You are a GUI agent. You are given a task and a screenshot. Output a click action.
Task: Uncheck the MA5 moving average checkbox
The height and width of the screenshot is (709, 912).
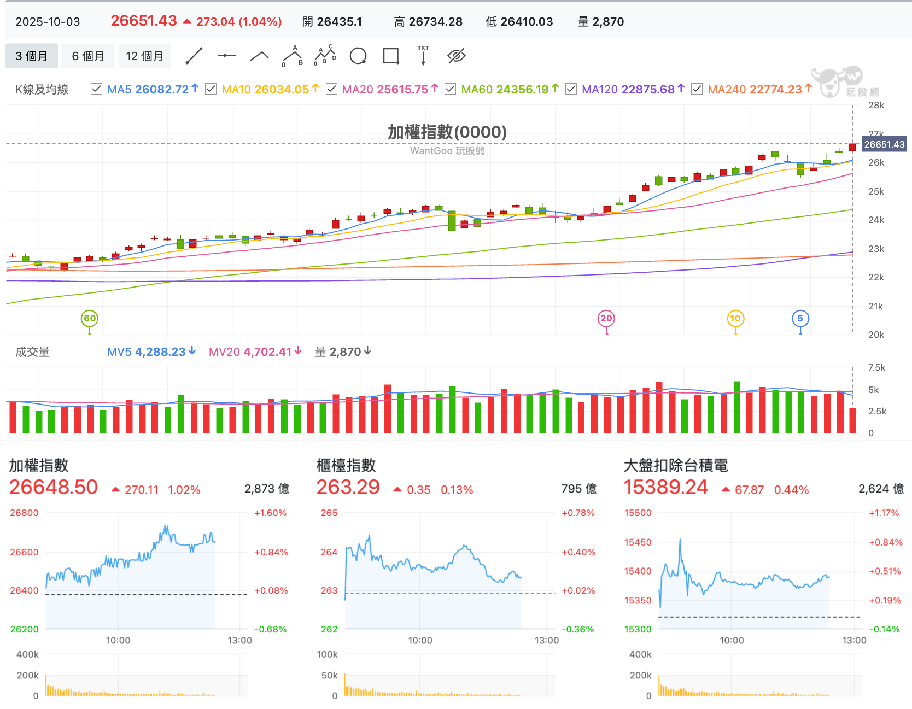point(97,89)
